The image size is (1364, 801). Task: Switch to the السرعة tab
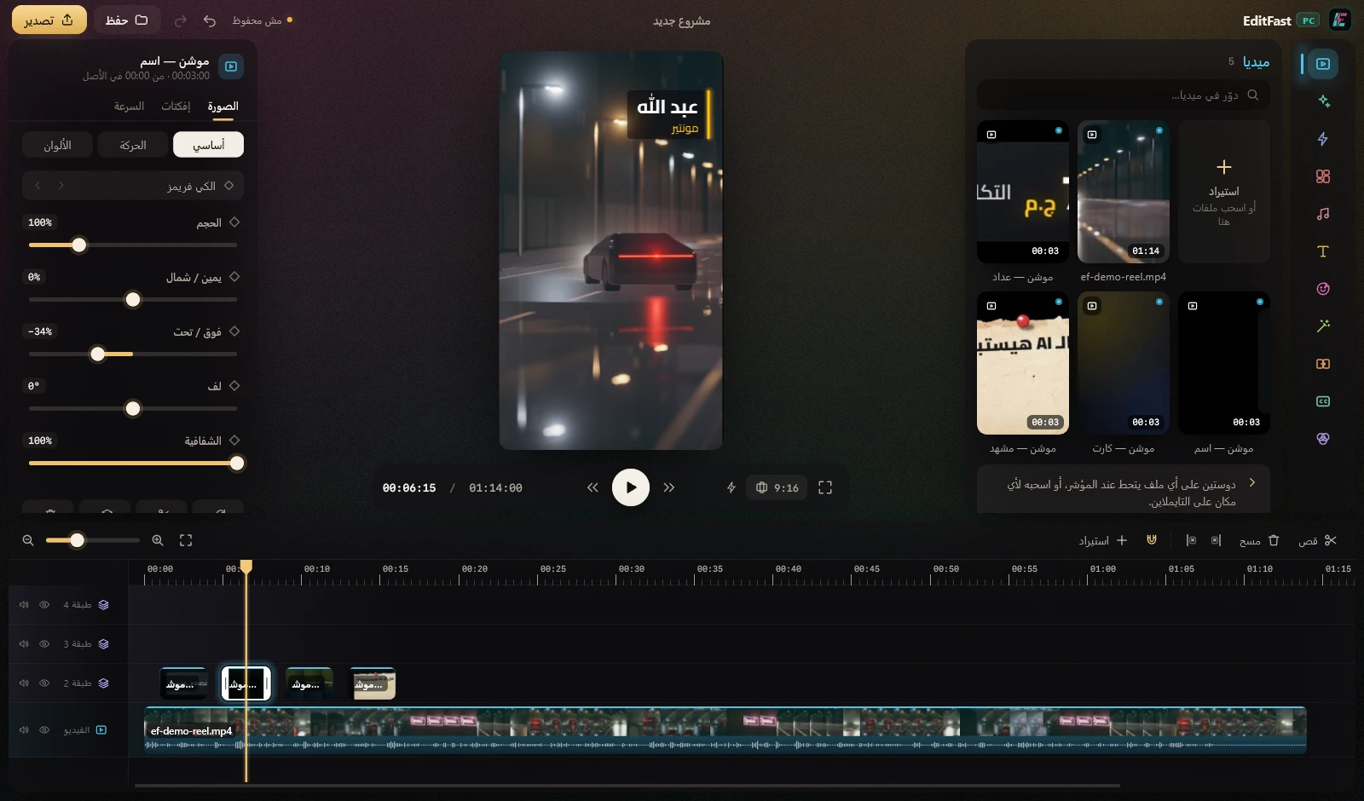point(129,107)
